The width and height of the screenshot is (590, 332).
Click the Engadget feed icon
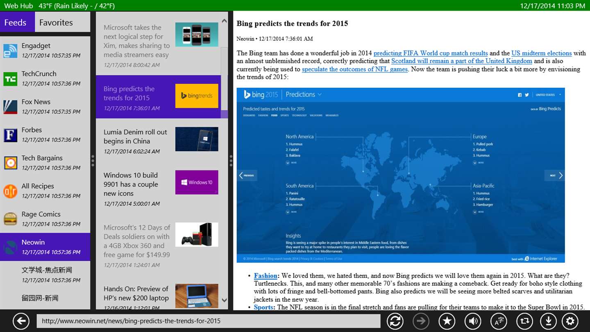click(10, 50)
